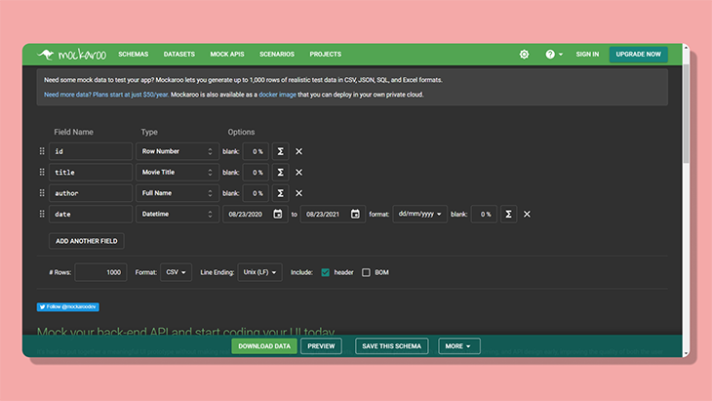Open the dd/mm/yyyy date format dropdown
712x401 pixels.
(419, 214)
